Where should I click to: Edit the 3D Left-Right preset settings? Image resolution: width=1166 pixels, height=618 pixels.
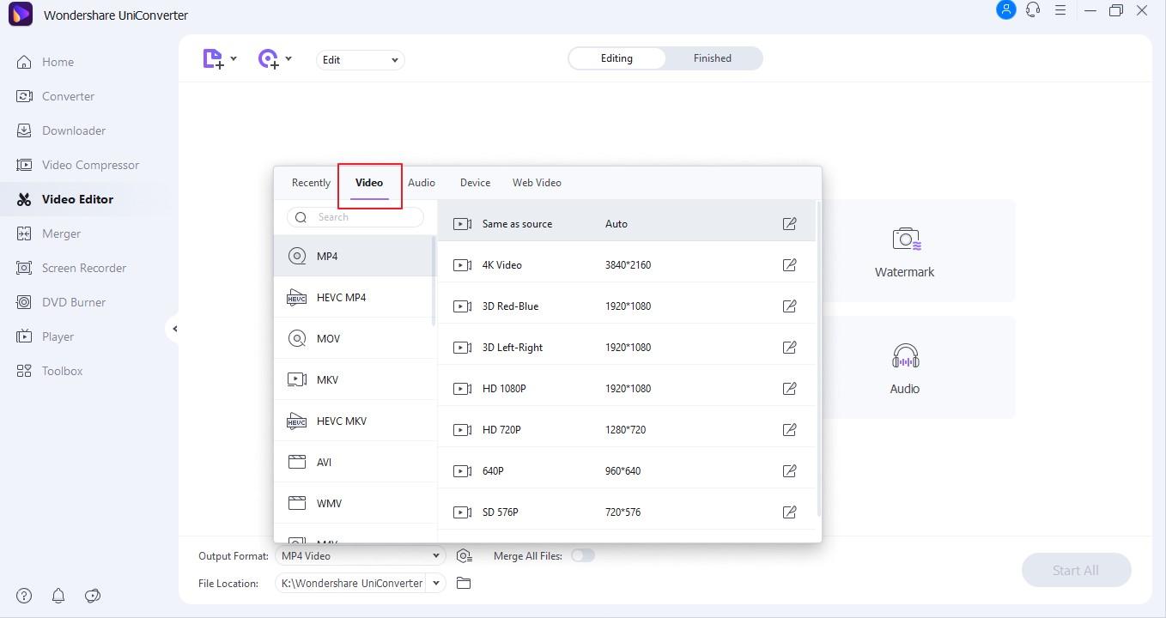click(789, 348)
